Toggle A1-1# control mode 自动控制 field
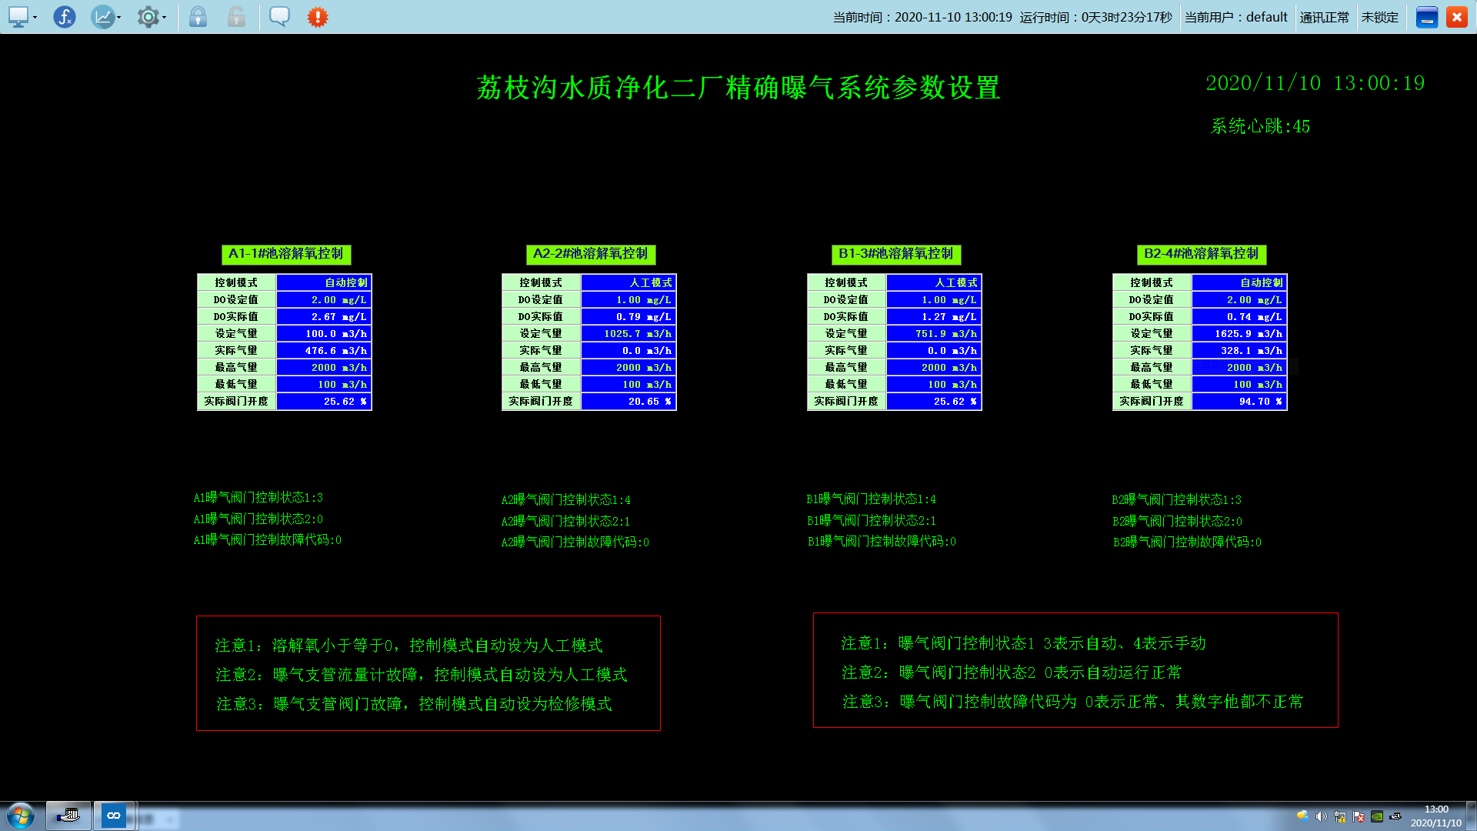The width and height of the screenshot is (1477, 831). [x=324, y=283]
